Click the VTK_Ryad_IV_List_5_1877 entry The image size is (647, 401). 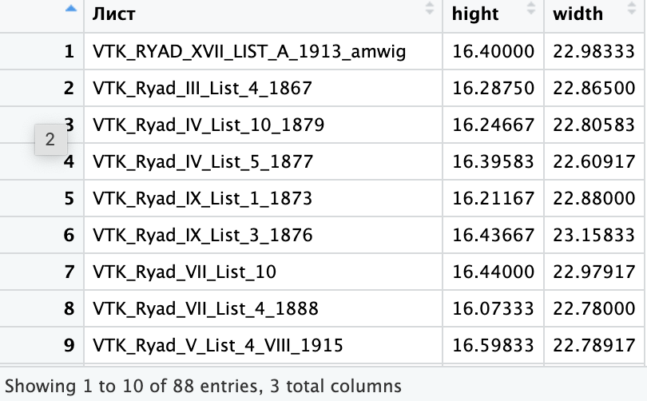coord(203,162)
